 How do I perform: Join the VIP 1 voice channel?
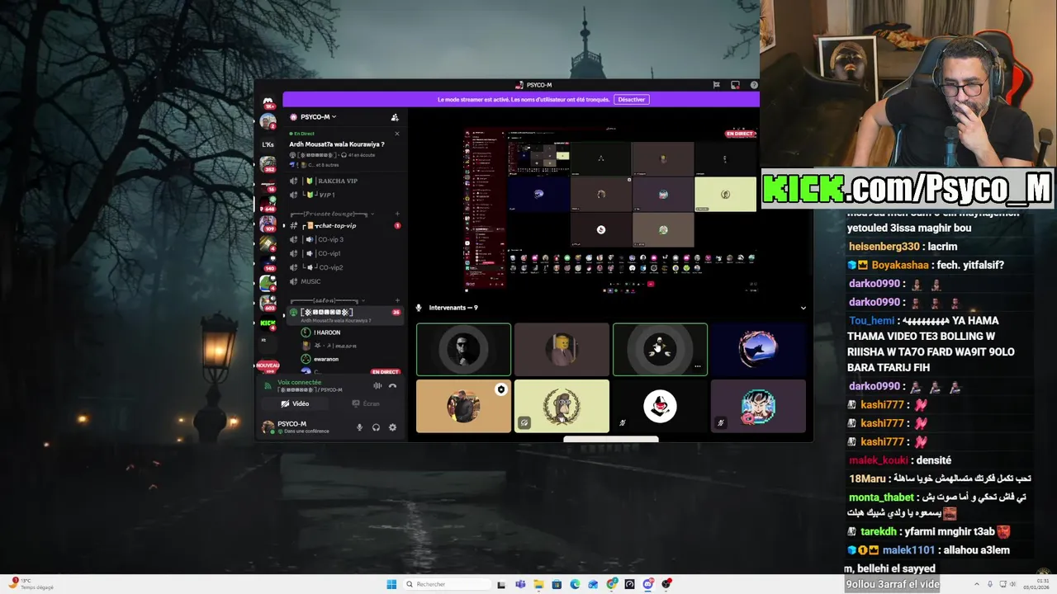pos(326,195)
